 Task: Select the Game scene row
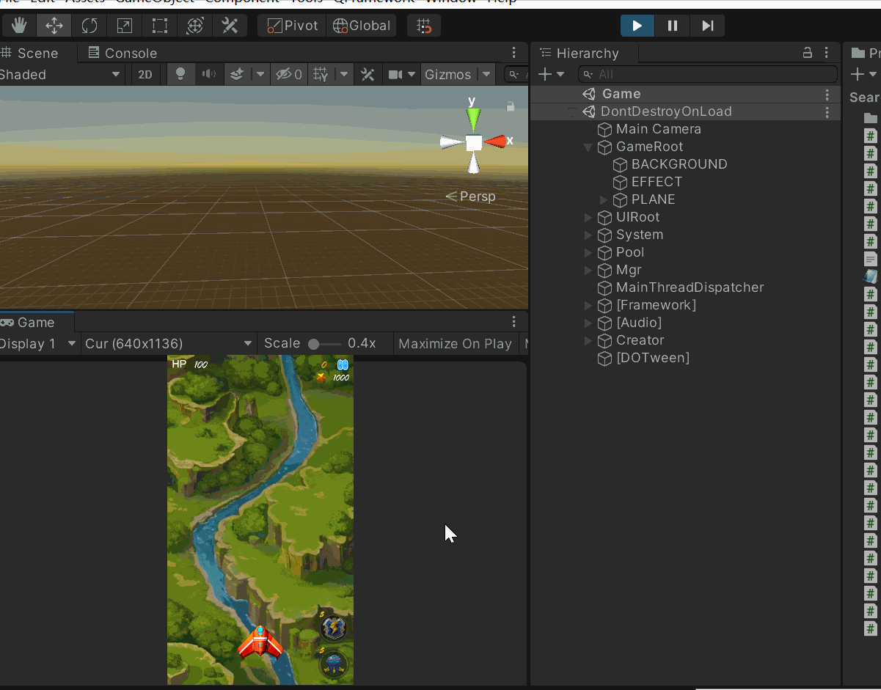(x=685, y=94)
